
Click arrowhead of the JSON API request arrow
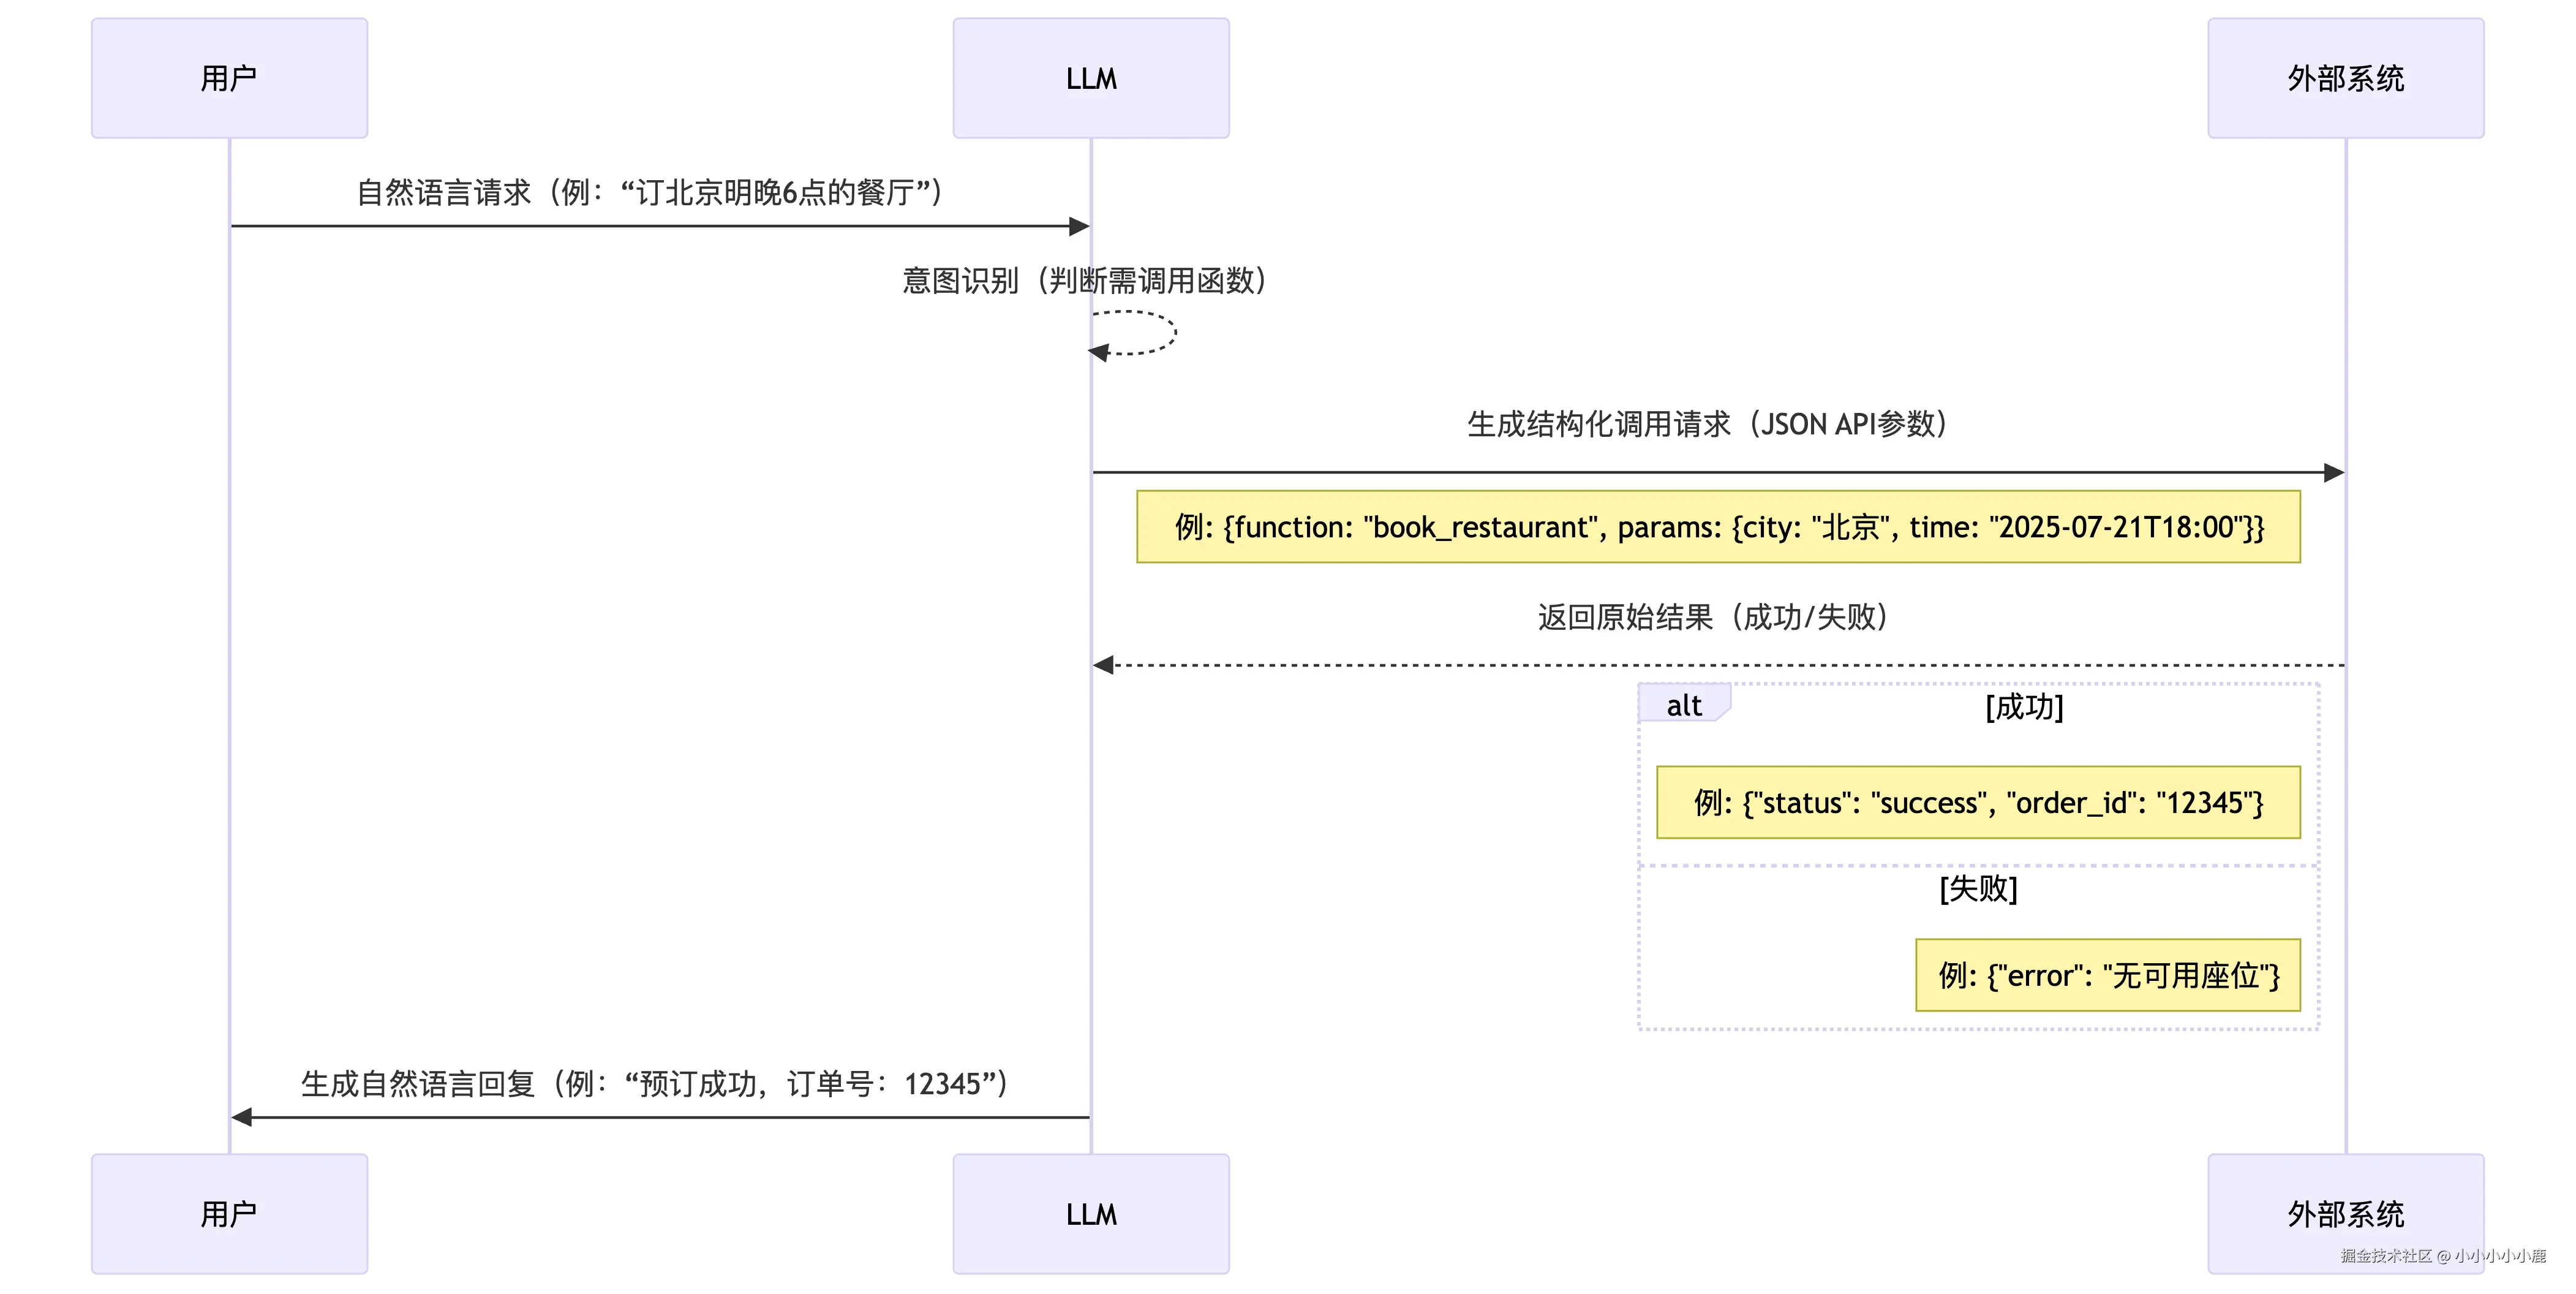pos(2333,472)
